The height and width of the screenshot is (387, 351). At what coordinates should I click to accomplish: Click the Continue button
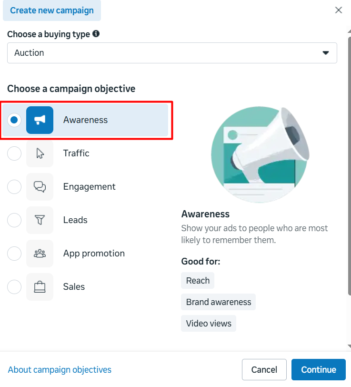click(319, 369)
